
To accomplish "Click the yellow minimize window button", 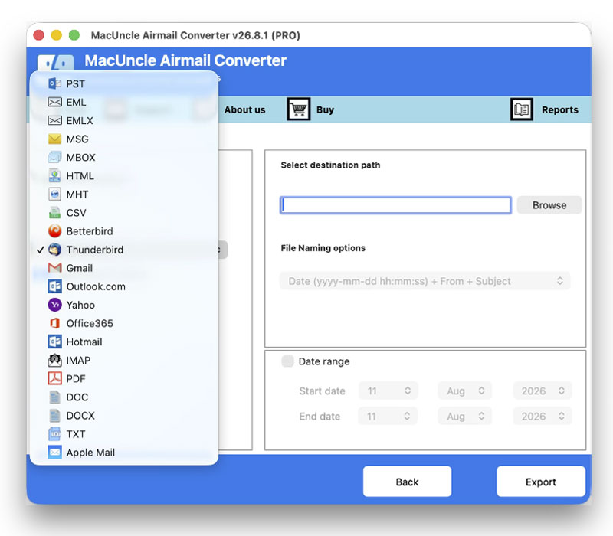I will pyautogui.click(x=56, y=35).
